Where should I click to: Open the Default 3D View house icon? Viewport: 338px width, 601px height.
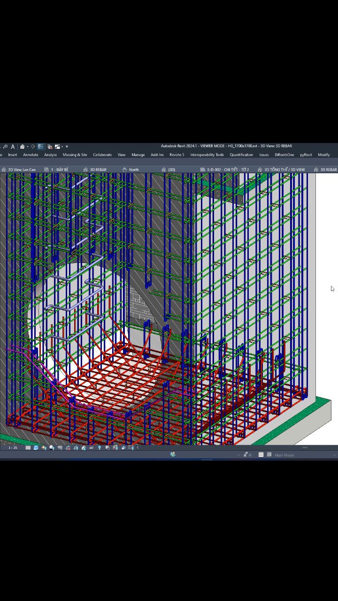22,146
